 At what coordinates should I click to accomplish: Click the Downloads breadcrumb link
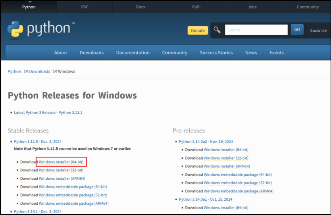click(x=39, y=71)
